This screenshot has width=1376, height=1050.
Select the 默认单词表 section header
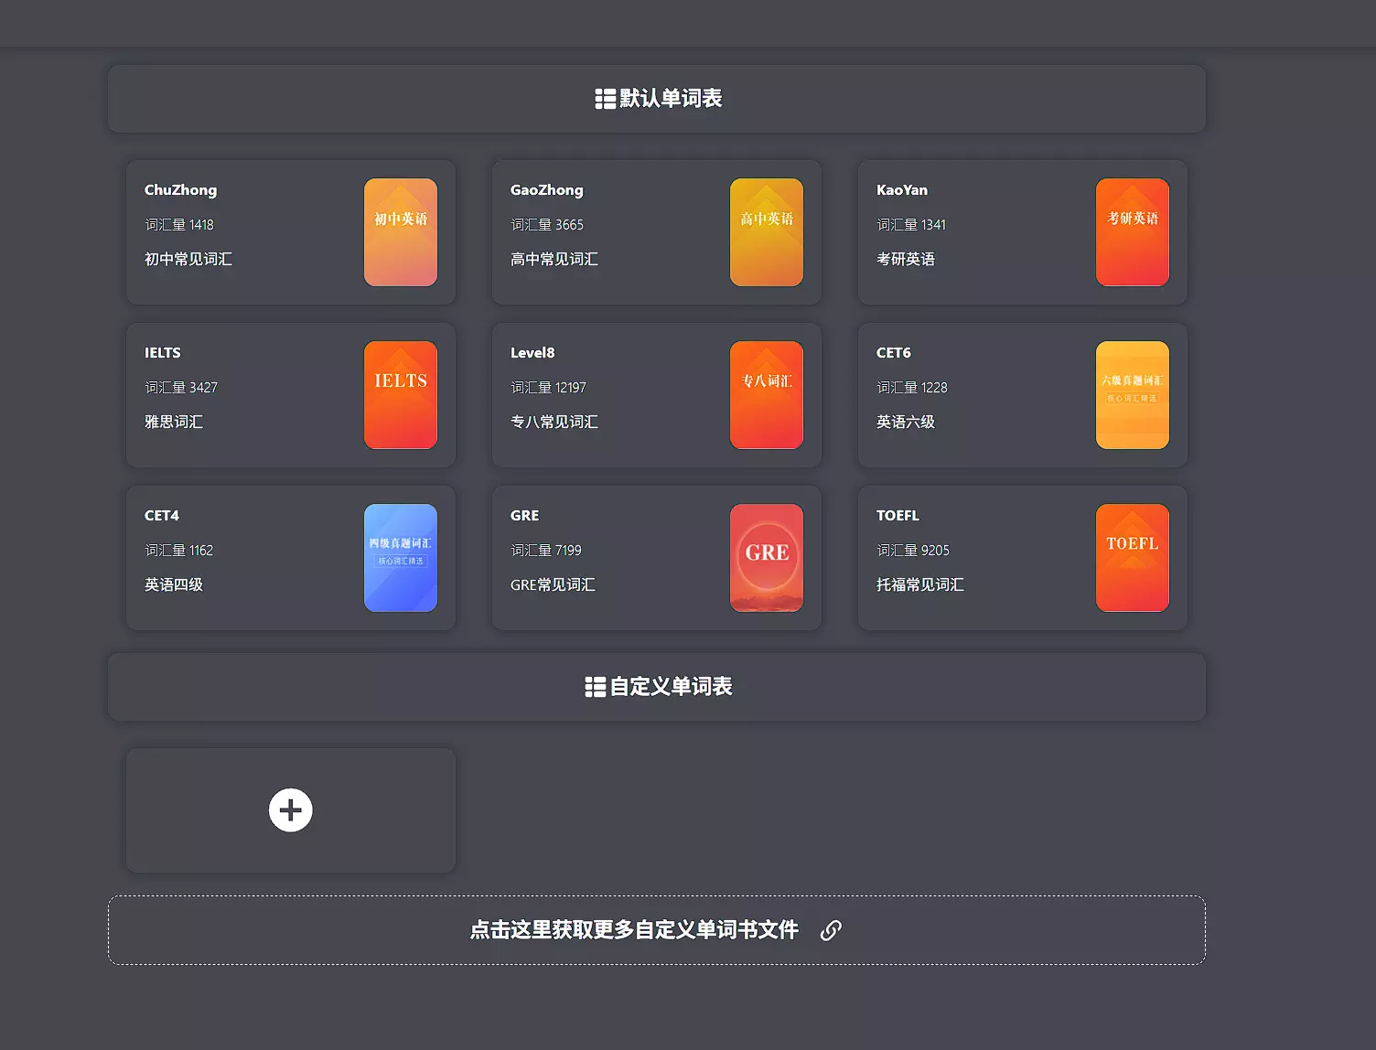pyautogui.click(x=671, y=99)
